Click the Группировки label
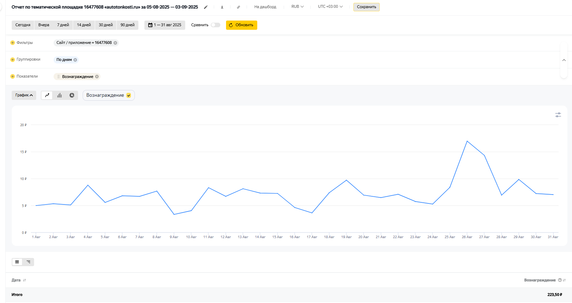The width and height of the screenshot is (572, 303). click(x=28, y=60)
